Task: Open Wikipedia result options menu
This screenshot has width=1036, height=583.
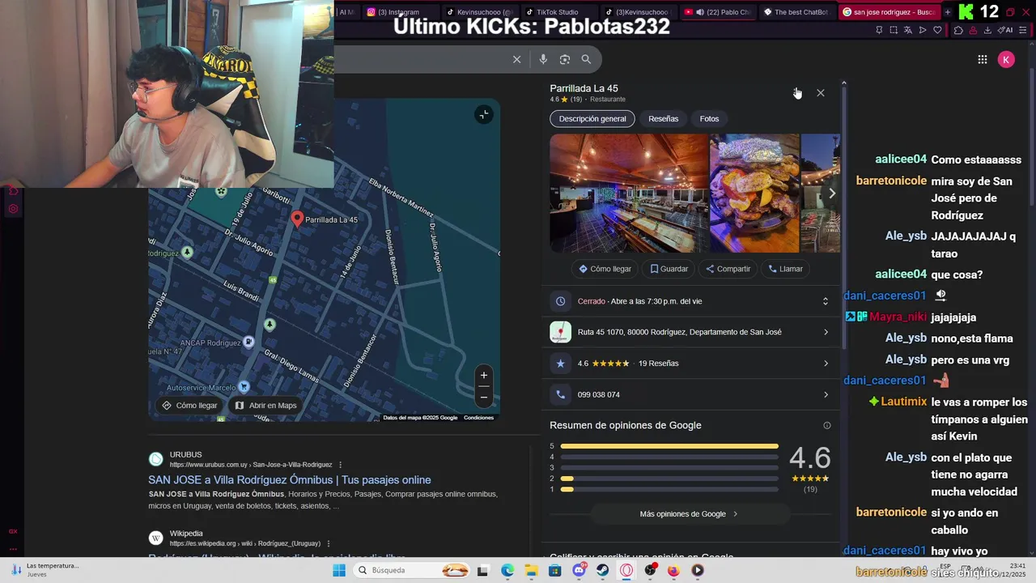Action: point(328,543)
